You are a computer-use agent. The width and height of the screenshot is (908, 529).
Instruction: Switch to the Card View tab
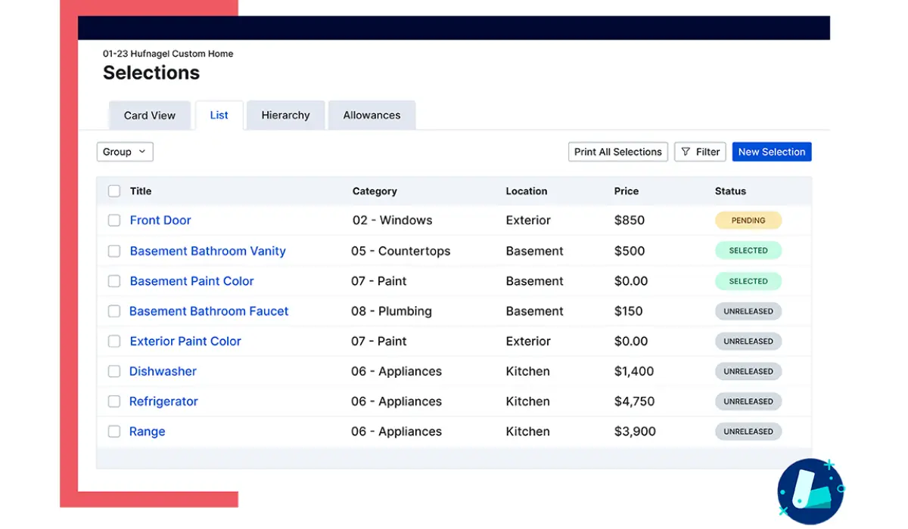(x=150, y=116)
